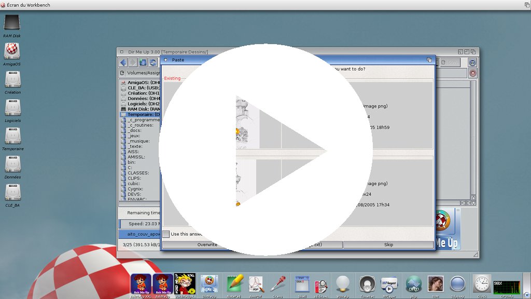
Task: Open the Clock dock icon
Action: click(482, 283)
